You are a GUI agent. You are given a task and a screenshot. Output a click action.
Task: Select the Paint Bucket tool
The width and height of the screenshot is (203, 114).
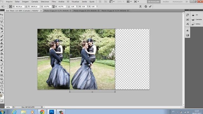(x=2, y=54)
